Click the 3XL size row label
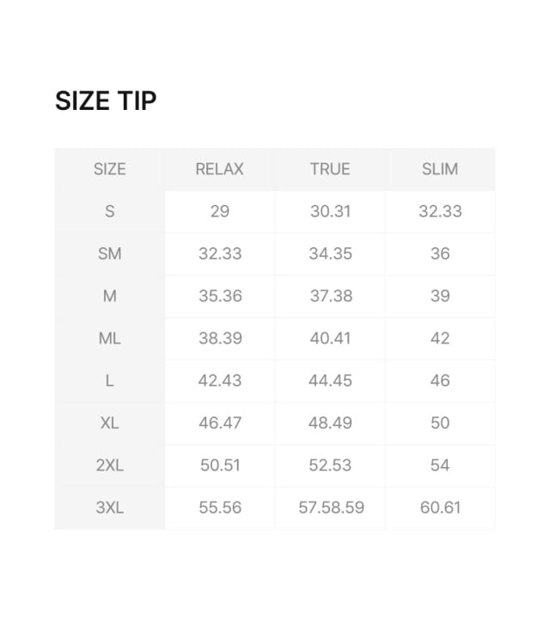550x638 pixels. [109, 507]
